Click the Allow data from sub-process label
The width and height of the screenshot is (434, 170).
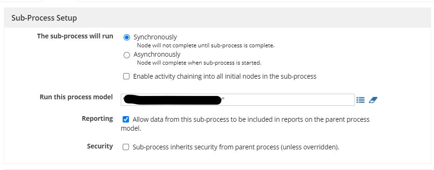245,124
